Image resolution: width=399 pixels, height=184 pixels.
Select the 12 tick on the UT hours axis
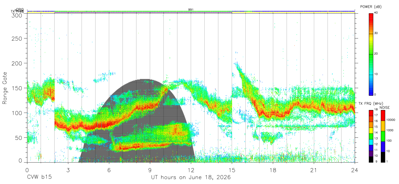click(x=191, y=170)
